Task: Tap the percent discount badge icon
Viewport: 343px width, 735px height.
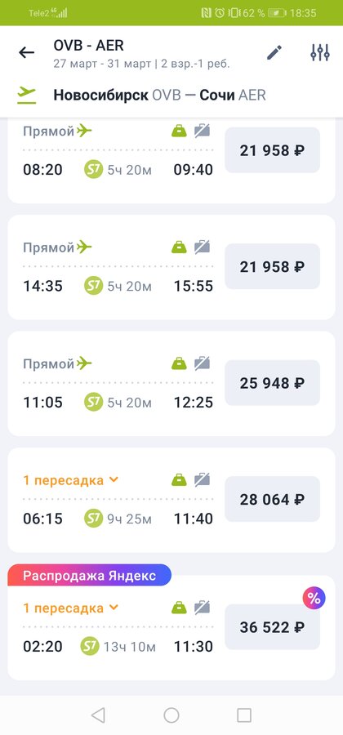Action: 314,598
